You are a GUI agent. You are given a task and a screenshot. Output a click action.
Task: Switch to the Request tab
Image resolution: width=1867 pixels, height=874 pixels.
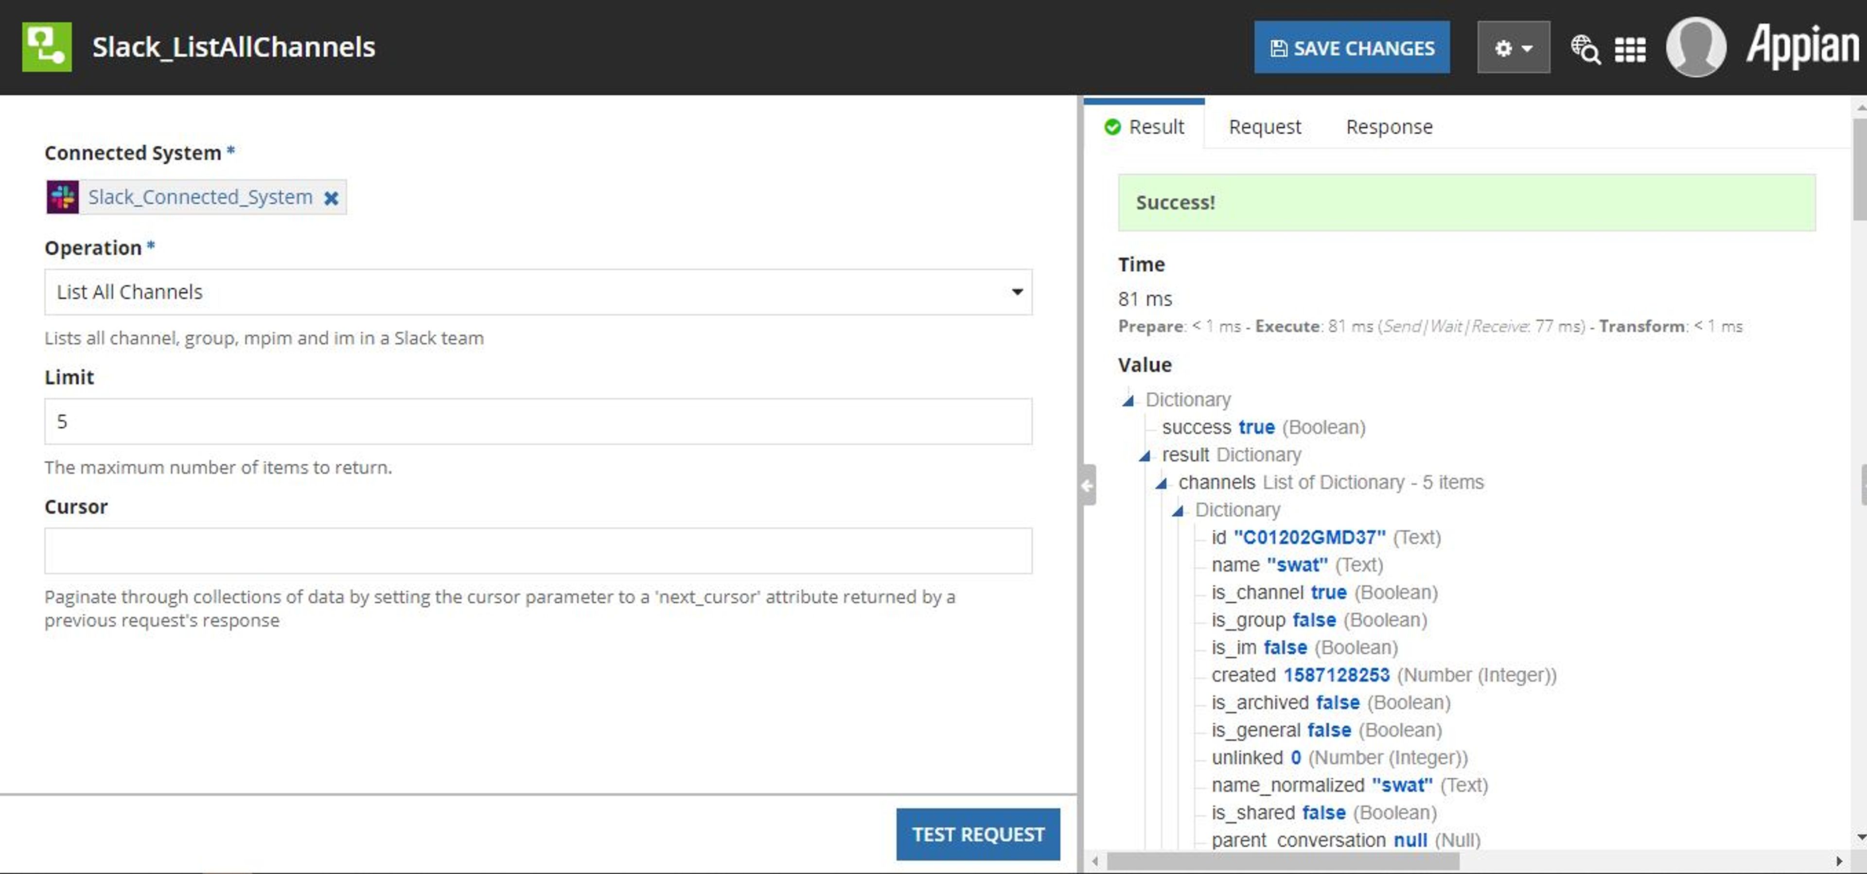[1265, 127]
